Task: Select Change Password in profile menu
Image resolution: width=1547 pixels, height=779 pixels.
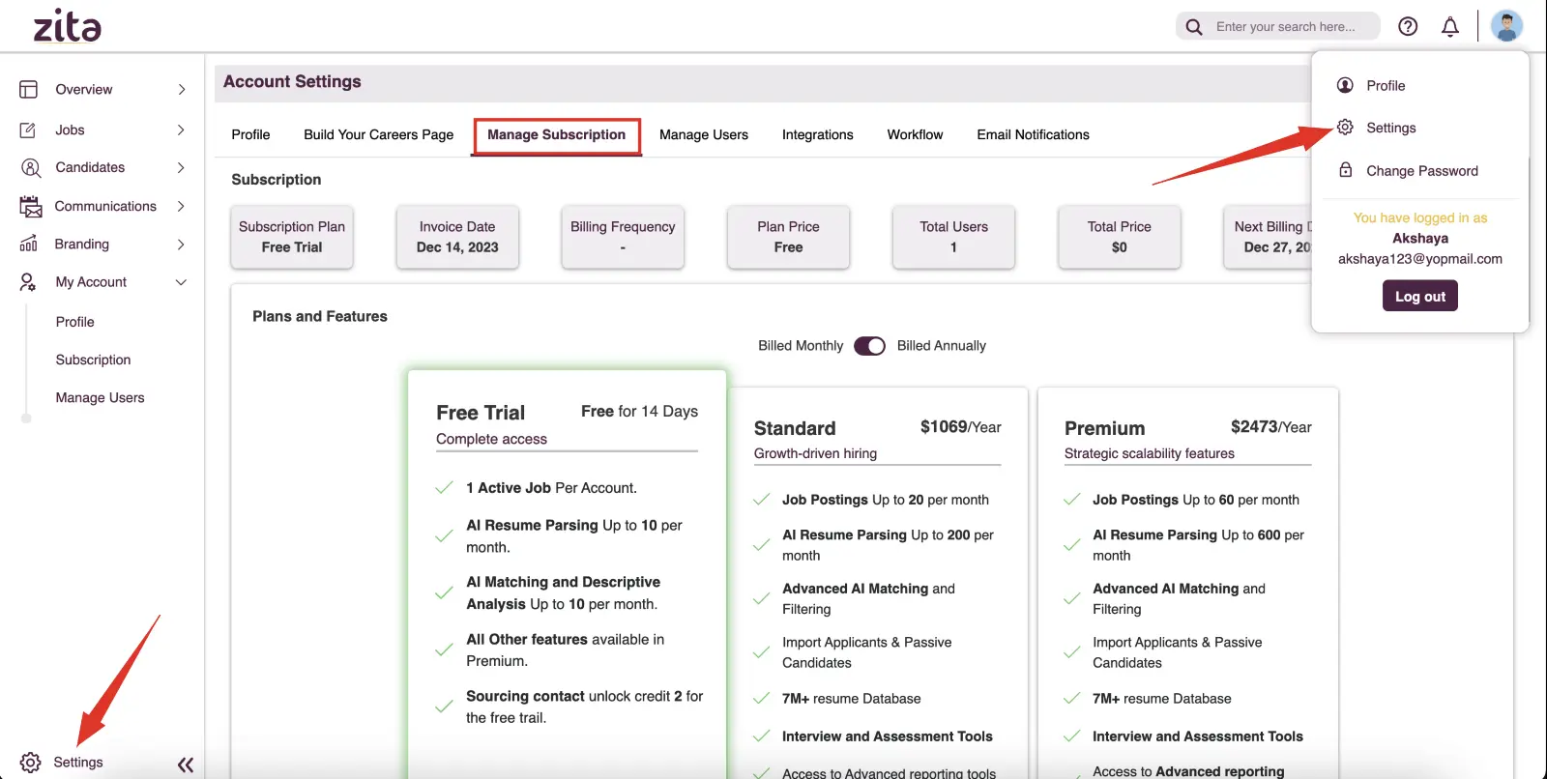Action: click(x=1421, y=171)
